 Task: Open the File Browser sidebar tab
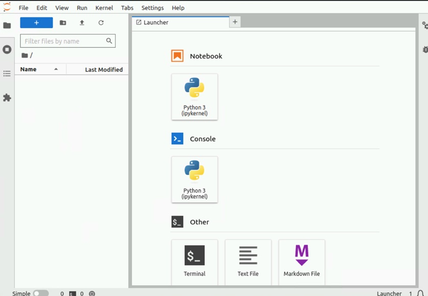7,26
